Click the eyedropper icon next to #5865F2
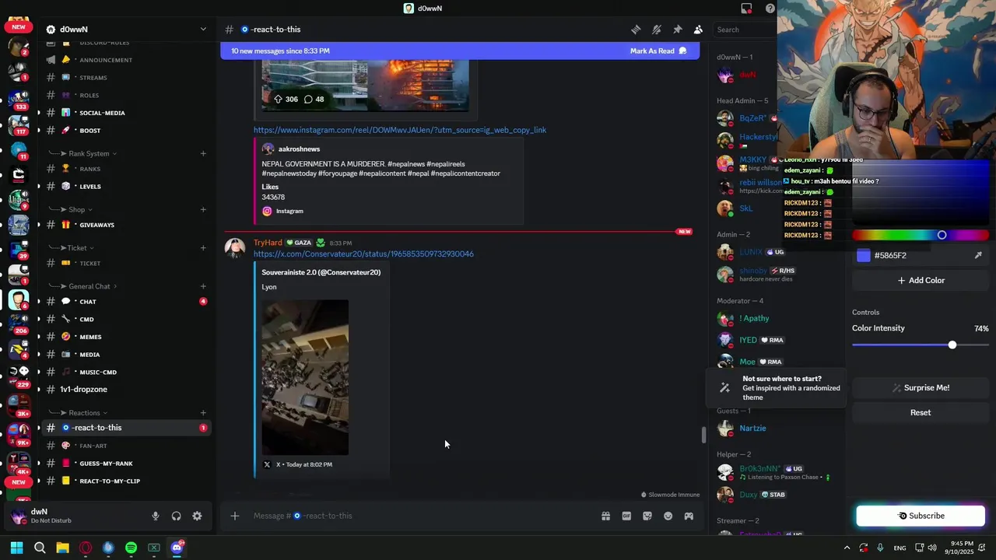 click(978, 255)
